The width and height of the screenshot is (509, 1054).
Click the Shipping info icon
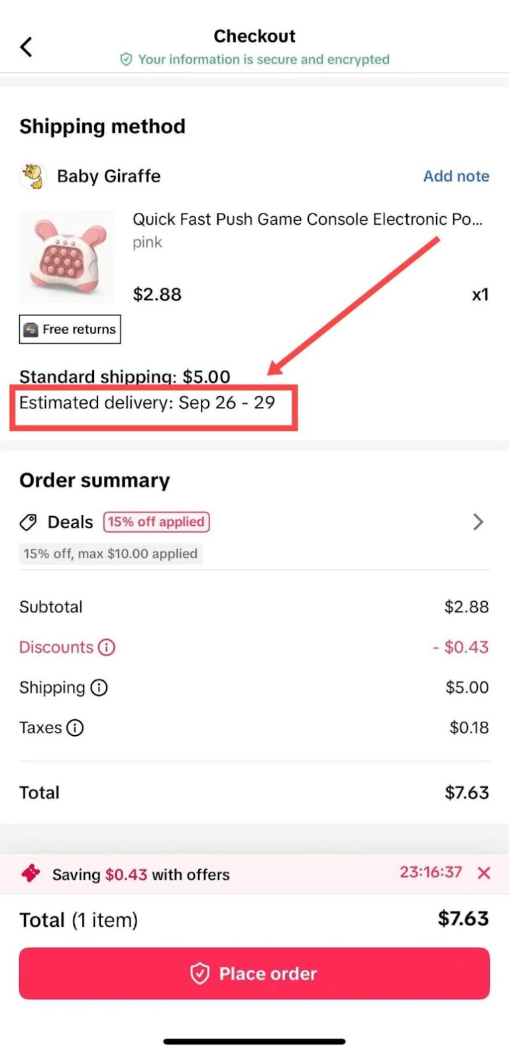[98, 687]
